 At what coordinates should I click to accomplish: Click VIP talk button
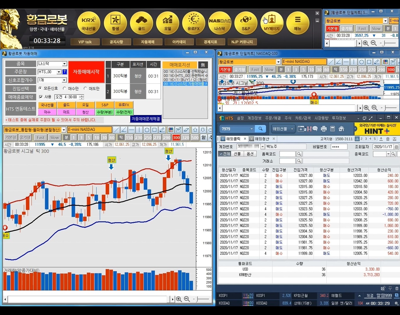coord(85,42)
